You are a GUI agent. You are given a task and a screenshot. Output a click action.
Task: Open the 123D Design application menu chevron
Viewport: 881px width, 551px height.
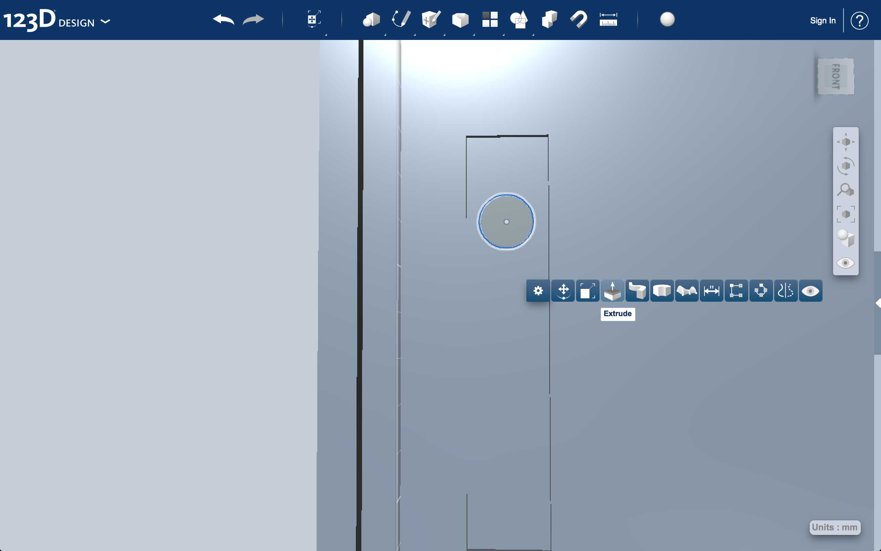(x=106, y=22)
